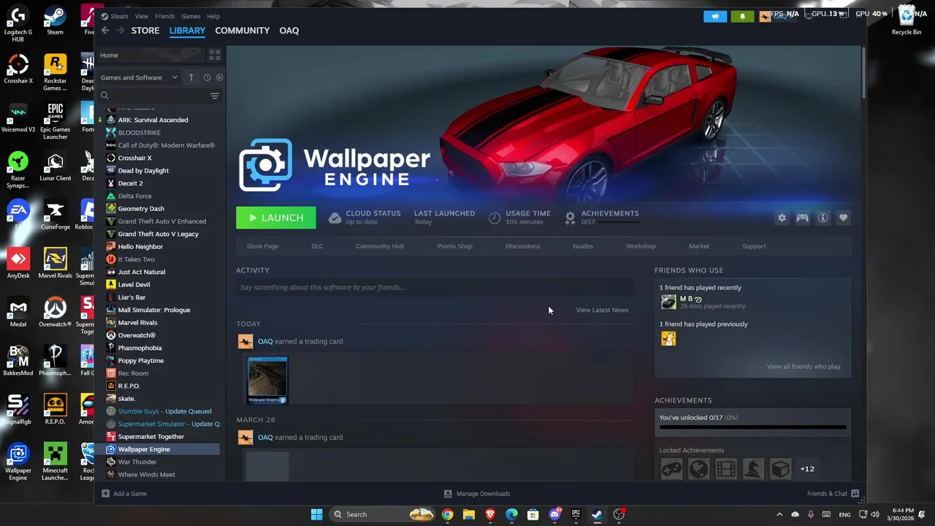Open the View menu
The width and height of the screenshot is (935, 526).
point(142,16)
